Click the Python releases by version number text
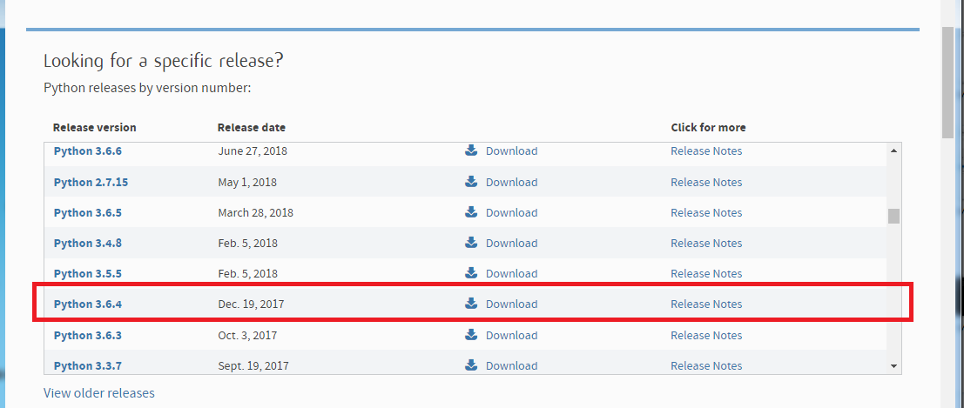 (x=147, y=88)
